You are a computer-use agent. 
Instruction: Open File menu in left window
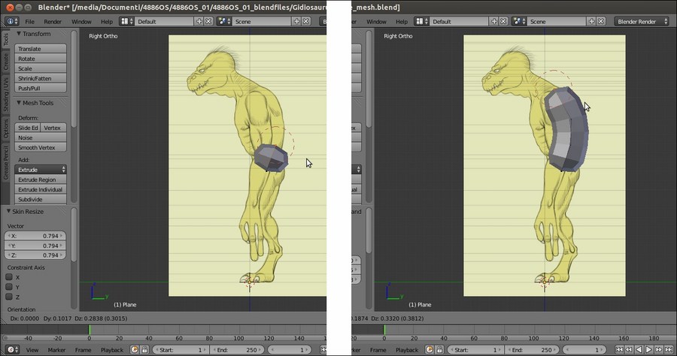(x=30, y=21)
